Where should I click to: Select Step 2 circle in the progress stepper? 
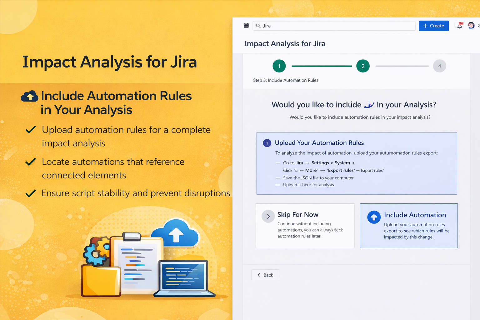[363, 66]
